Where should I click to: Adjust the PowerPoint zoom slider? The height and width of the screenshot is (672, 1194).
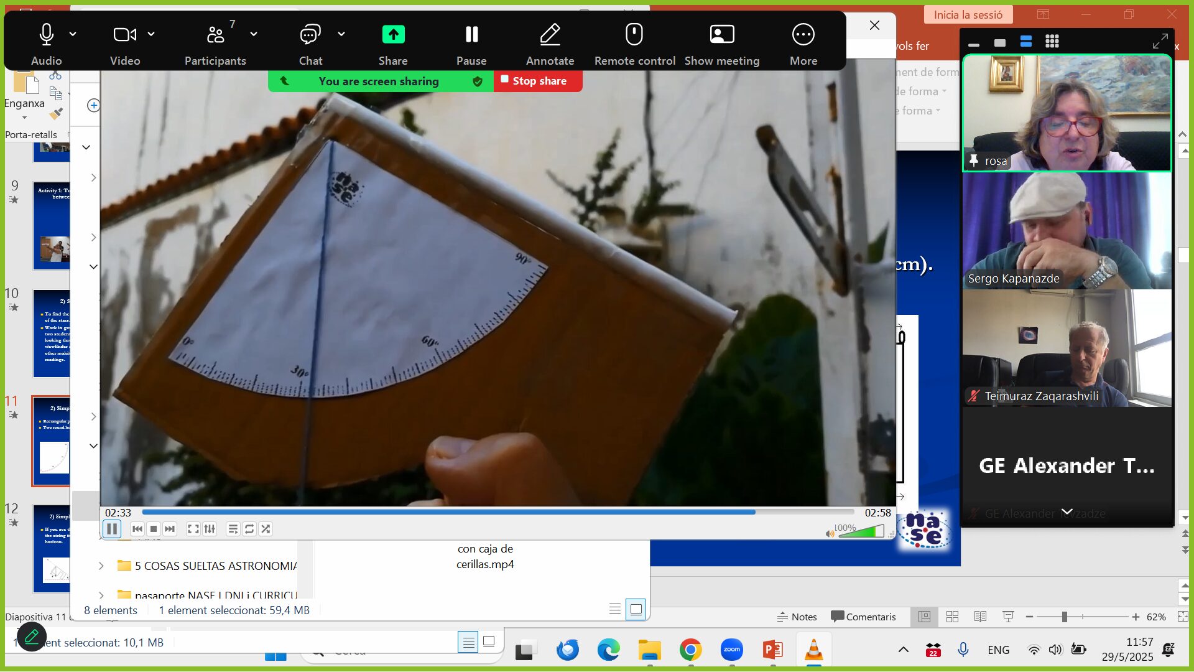[x=1083, y=617]
